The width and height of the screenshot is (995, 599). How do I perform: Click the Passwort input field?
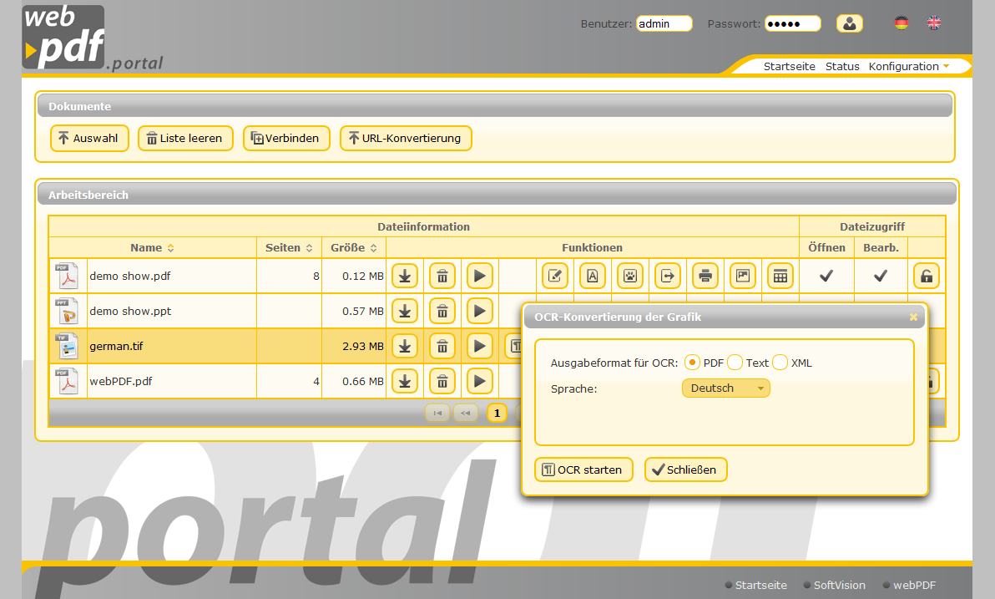tap(791, 23)
